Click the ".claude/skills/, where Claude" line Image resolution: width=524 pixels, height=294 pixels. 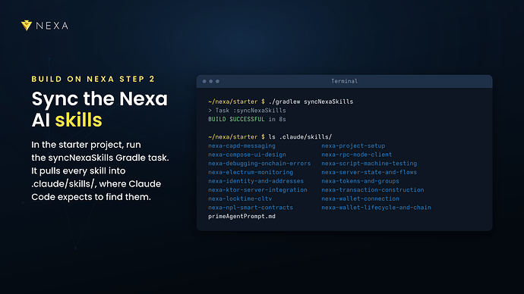pos(96,184)
